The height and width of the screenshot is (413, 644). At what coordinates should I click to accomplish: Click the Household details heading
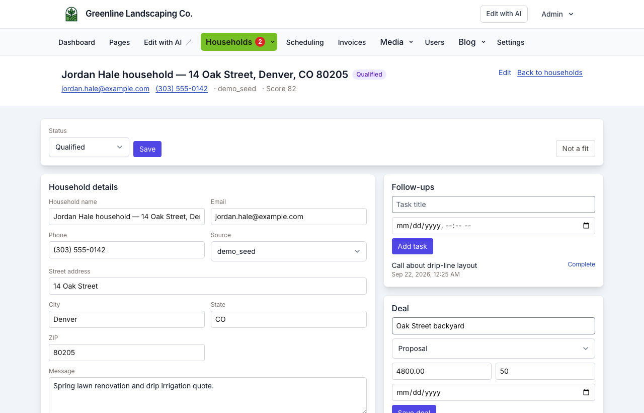(84, 187)
